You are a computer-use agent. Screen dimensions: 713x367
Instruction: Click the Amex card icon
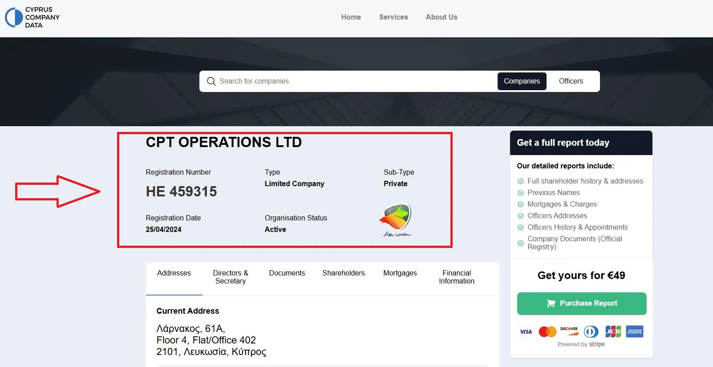635,331
